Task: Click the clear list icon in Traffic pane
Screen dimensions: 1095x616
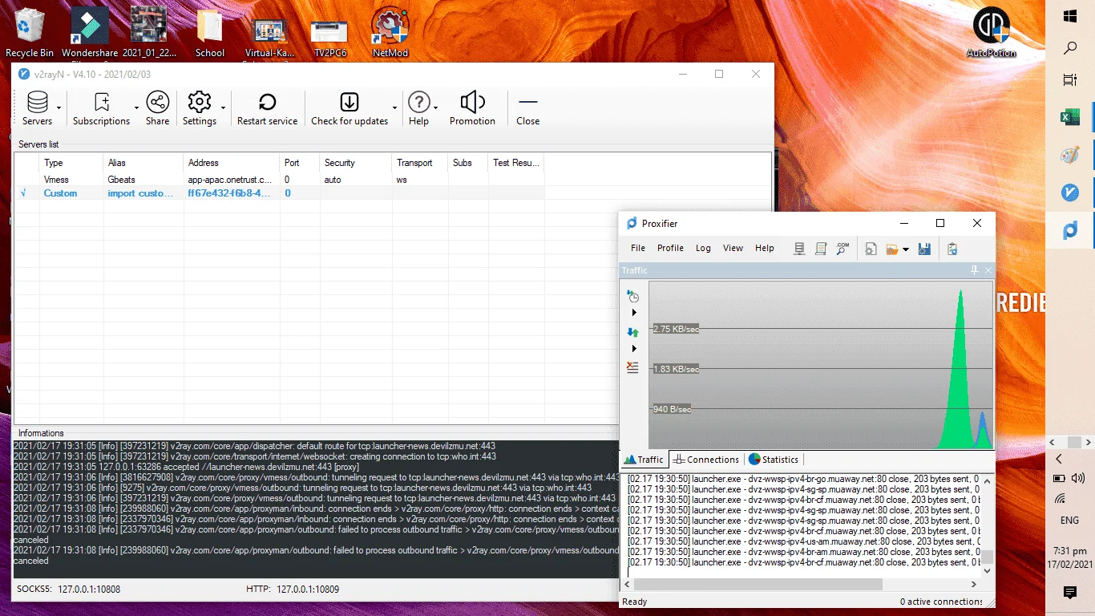Action: coord(632,367)
